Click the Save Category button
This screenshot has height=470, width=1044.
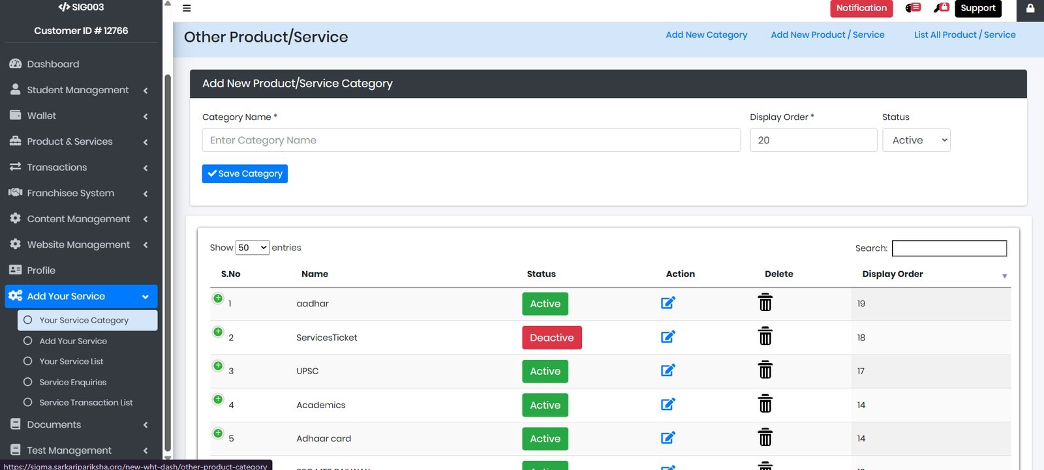pyautogui.click(x=245, y=173)
